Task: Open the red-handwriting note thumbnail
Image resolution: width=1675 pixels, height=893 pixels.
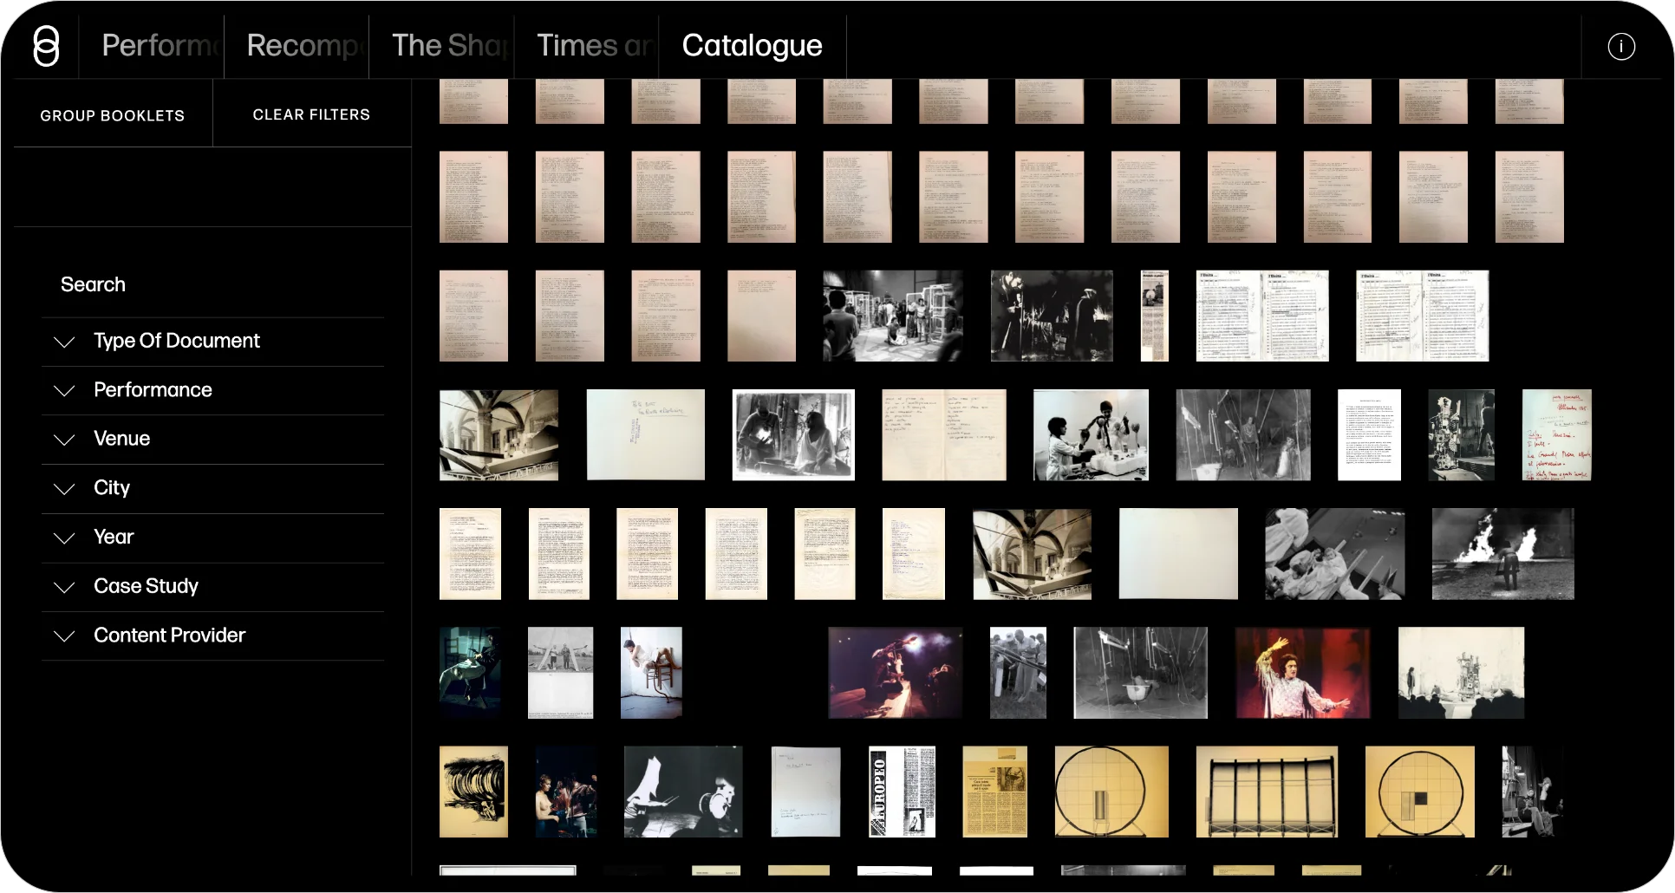Action: (1556, 435)
